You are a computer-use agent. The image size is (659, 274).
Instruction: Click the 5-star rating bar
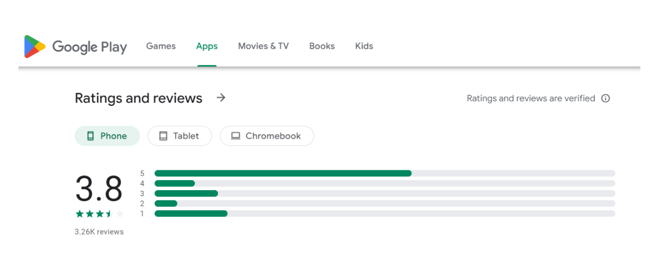[x=384, y=173]
